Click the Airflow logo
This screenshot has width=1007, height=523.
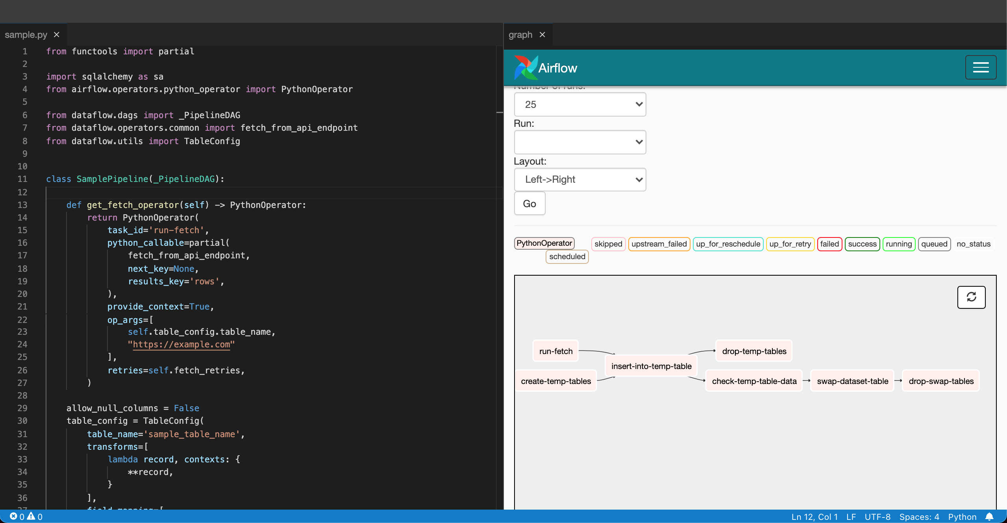click(545, 67)
